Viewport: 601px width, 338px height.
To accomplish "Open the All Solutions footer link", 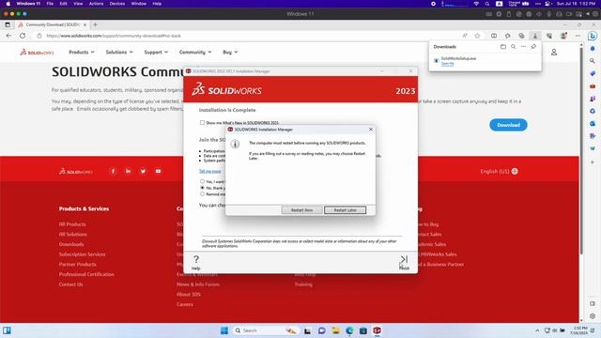I will pyautogui.click(x=73, y=234).
